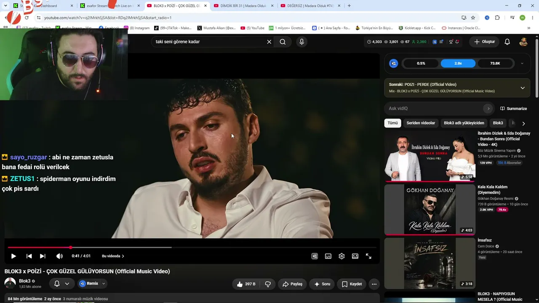This screenshot has width=539, height=303.
Task: Bookmark this page with the star icon
Action: [473, 18]
